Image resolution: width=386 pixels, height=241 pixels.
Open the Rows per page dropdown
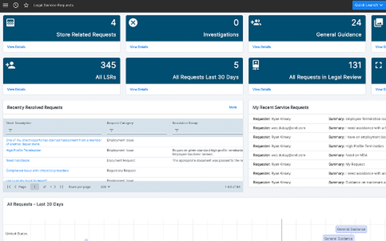(x=104, y=186)
